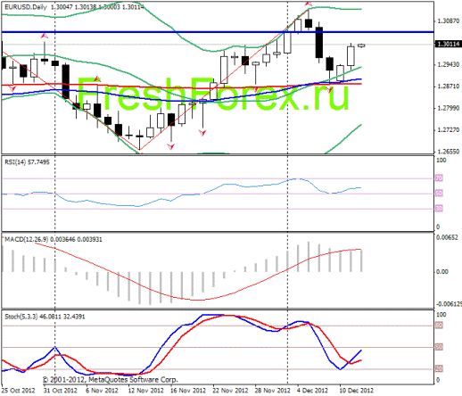Click the 6 Nov 2012 date label
Screen dimensions: 462x396
[x=102, y=391]
